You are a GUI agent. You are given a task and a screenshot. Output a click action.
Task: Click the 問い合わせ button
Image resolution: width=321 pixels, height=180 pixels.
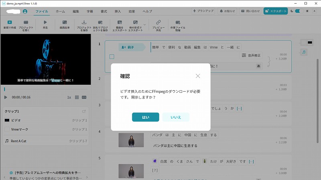click(250, 11)
